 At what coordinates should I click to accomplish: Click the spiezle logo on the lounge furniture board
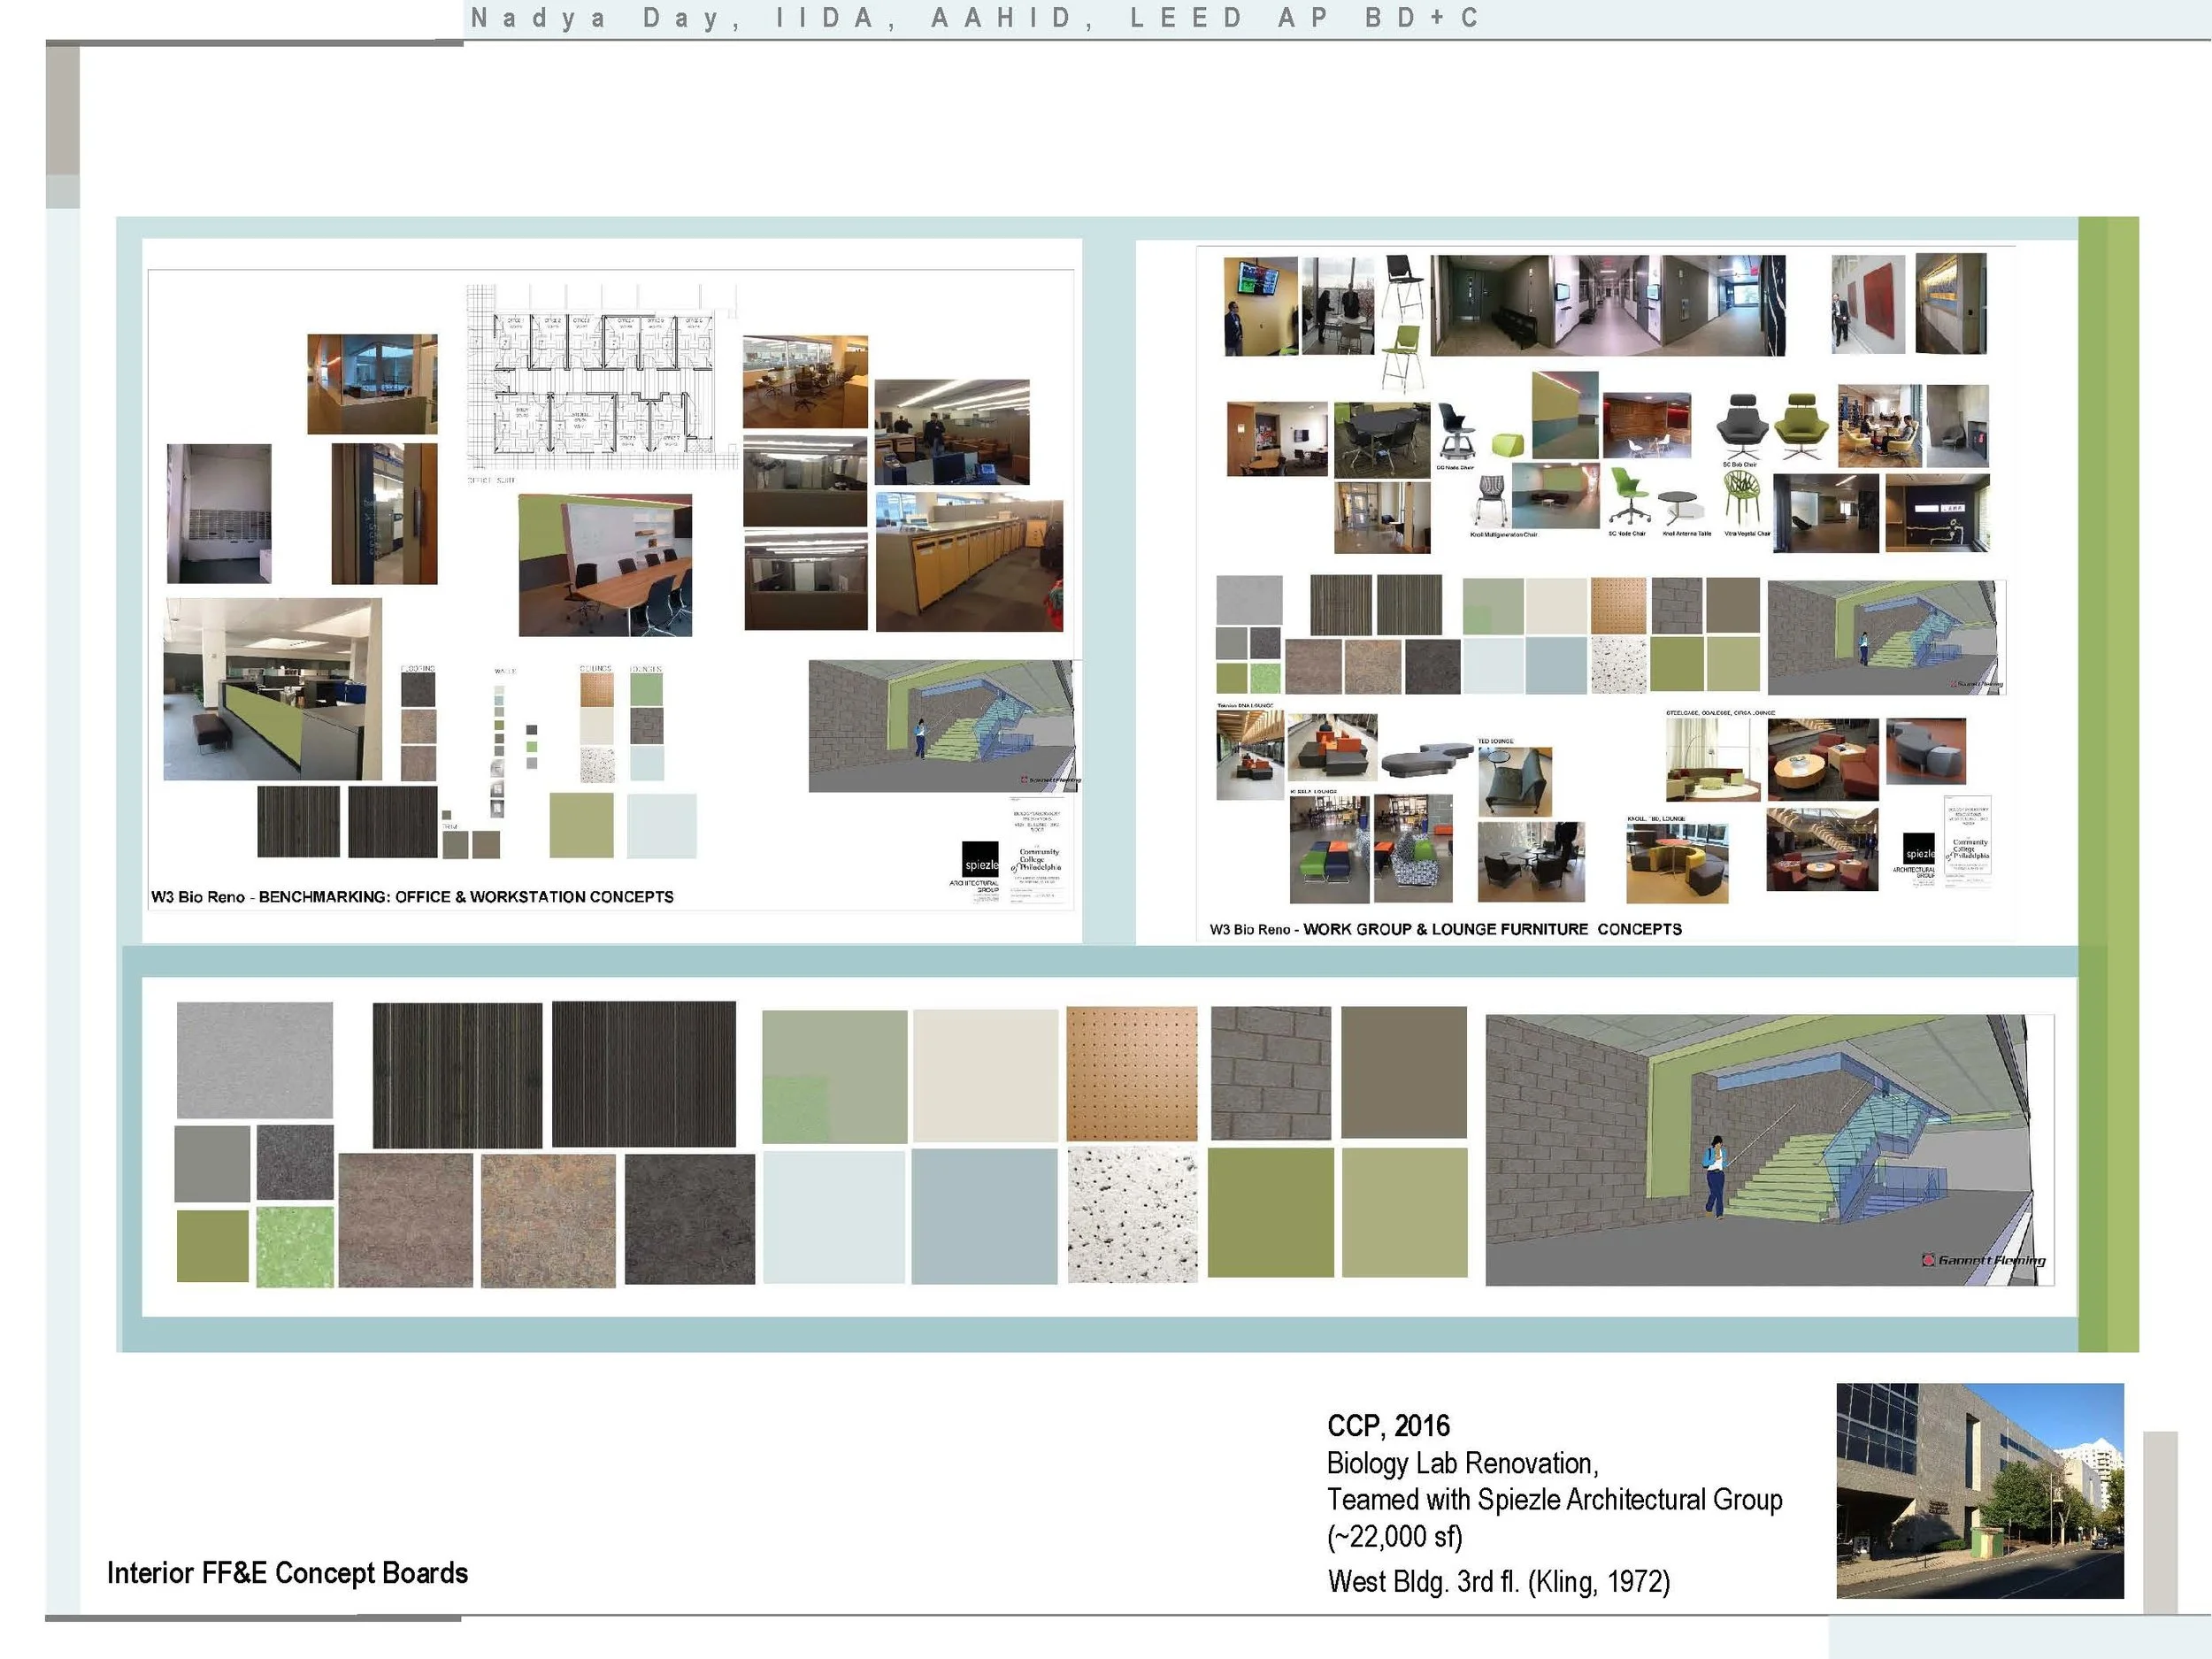coord(1918,849)
